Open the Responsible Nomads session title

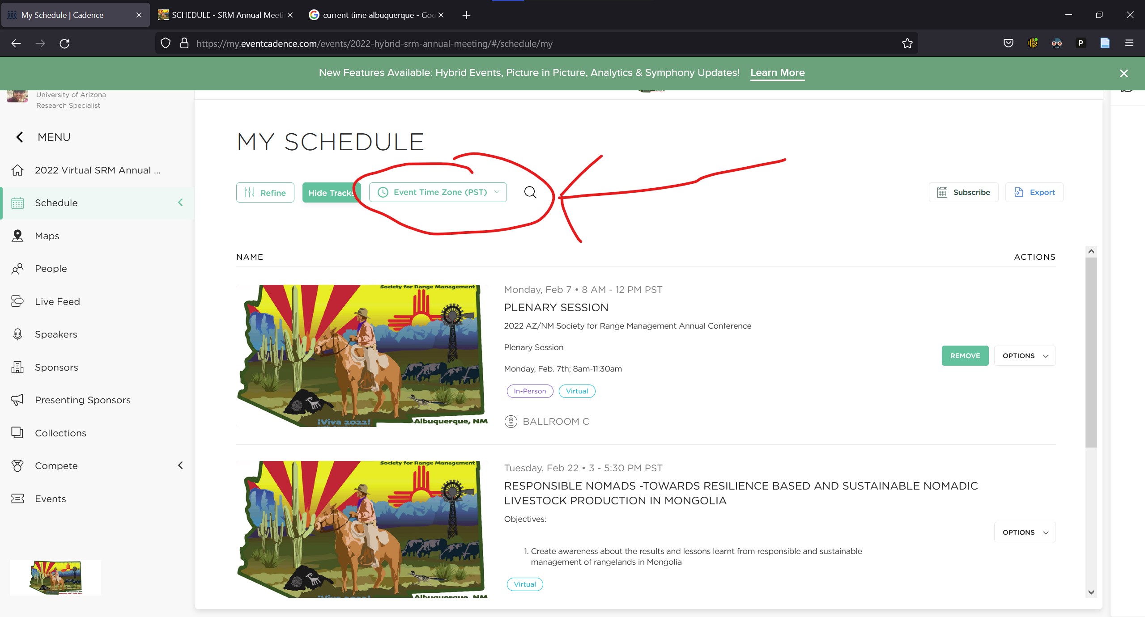click(741, 493)
